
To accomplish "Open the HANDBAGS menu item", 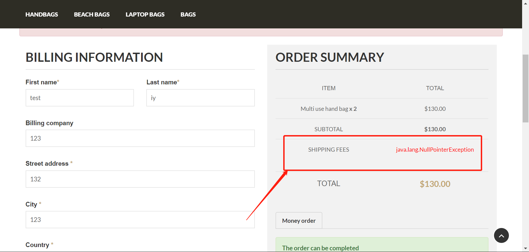I will tap(42, 14).
